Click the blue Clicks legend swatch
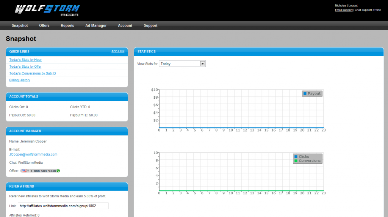Image resolution: width=388 pixels, height=217 pixels. 296,157
